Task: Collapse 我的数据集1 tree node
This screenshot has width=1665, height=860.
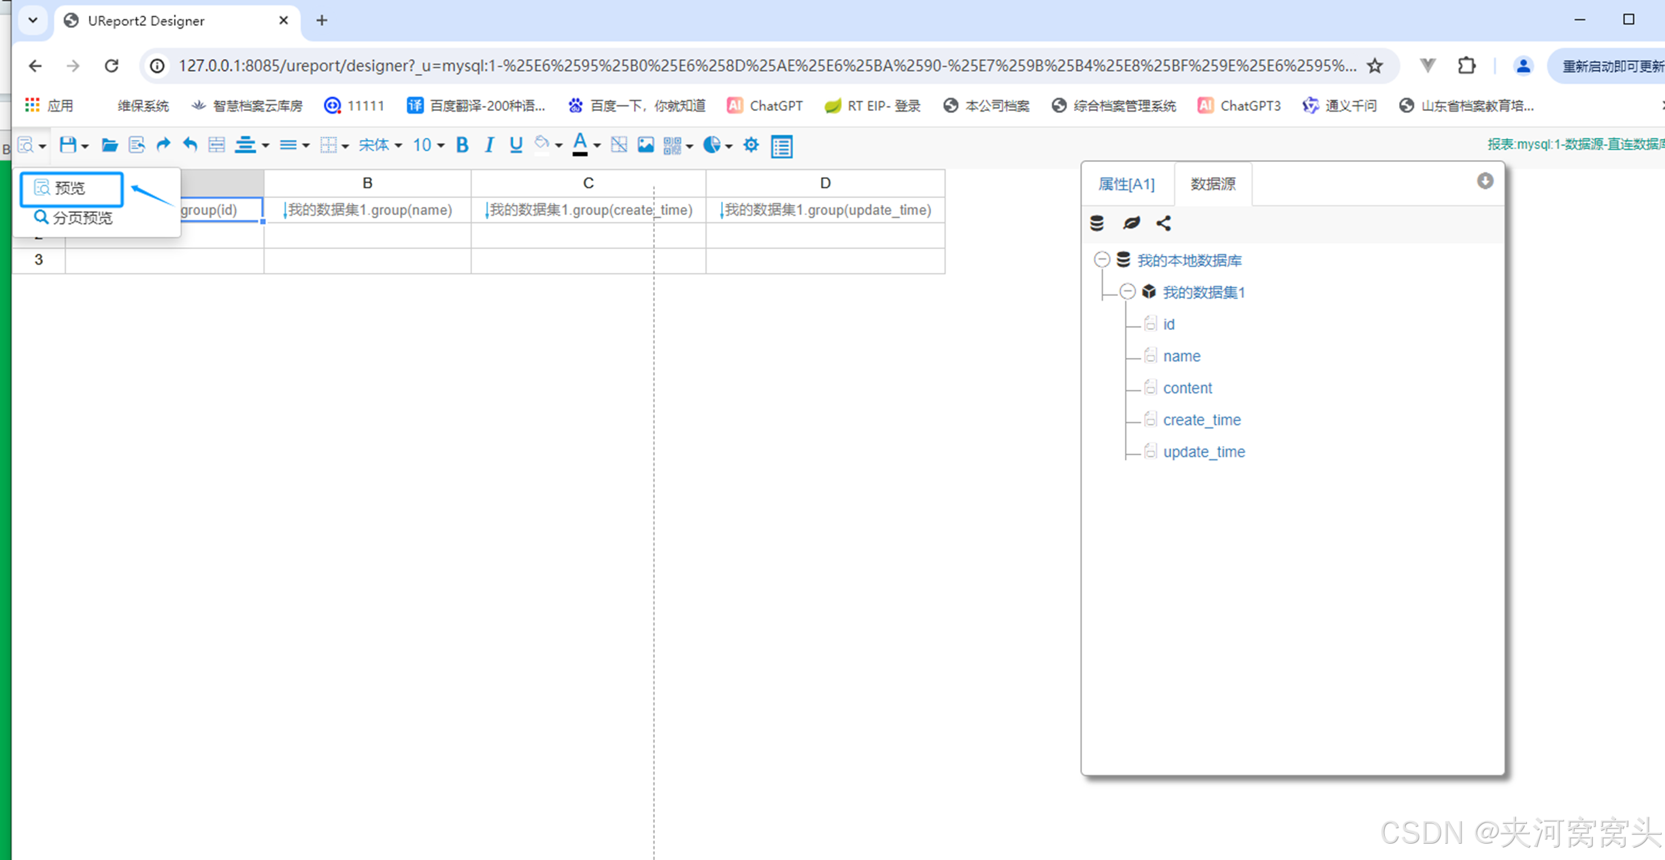Action: click(x=1128, y=292)
